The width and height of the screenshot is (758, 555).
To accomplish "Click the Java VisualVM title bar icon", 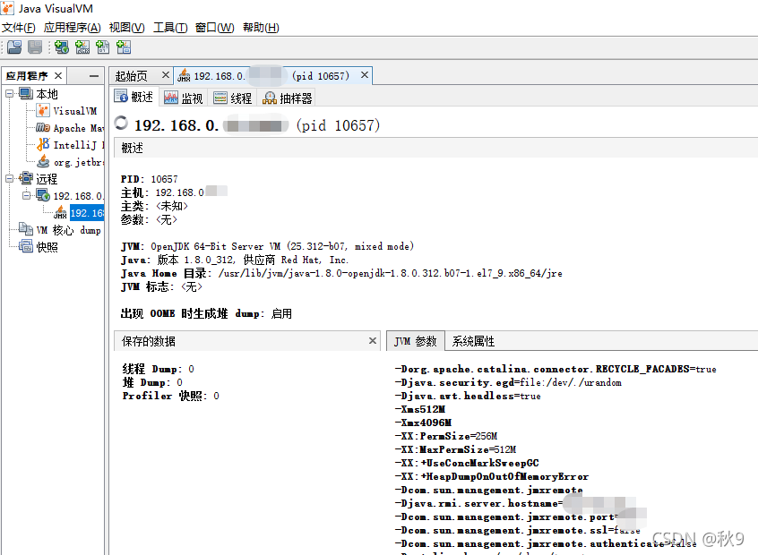I will coord(7,8).
